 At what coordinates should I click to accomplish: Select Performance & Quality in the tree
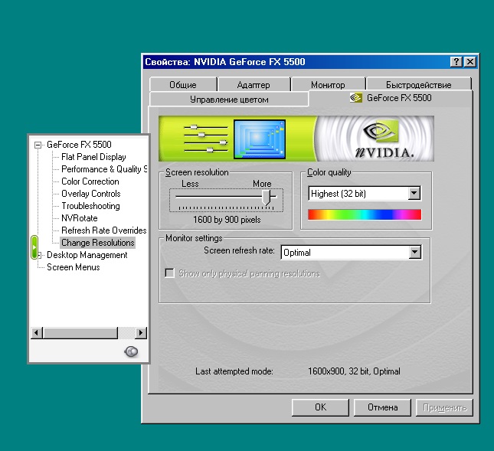click(104, 169)
